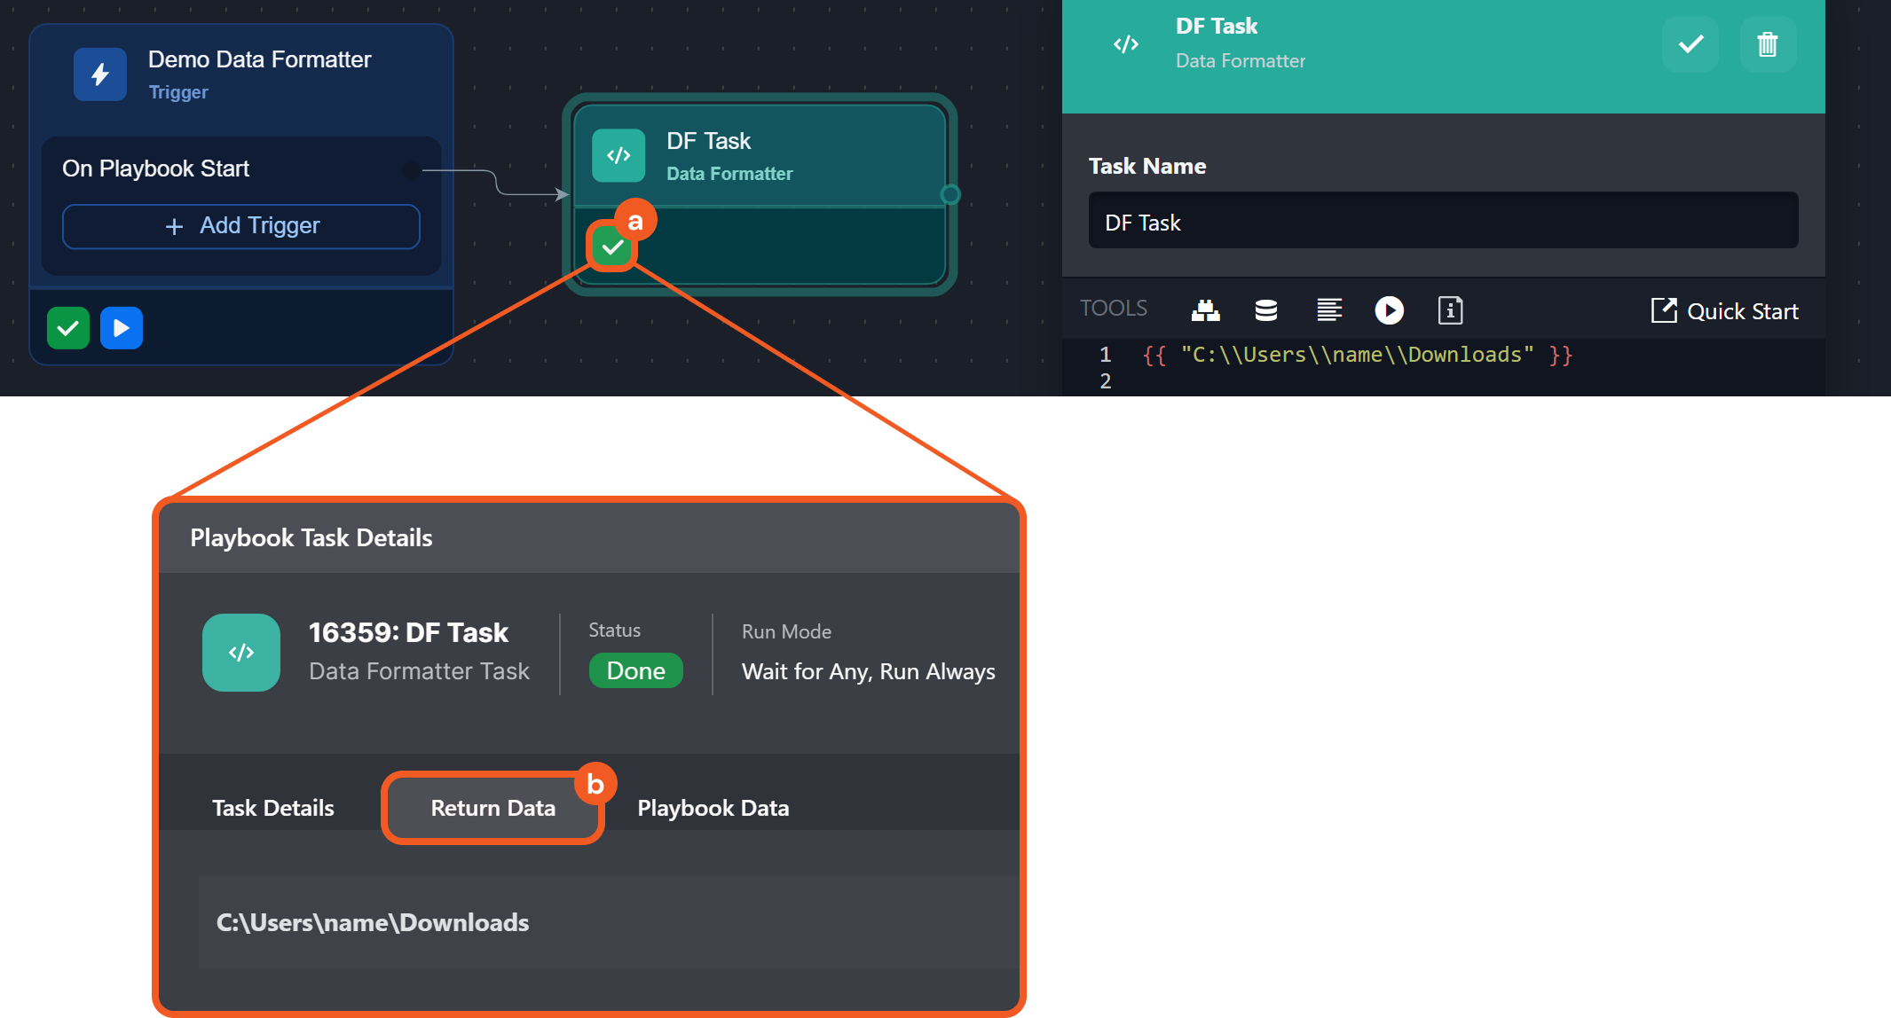Open the info document tool icon

pos(1450,310)
